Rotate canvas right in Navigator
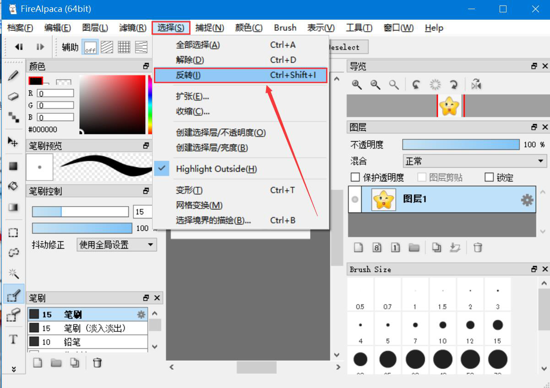 pos(453,85)
